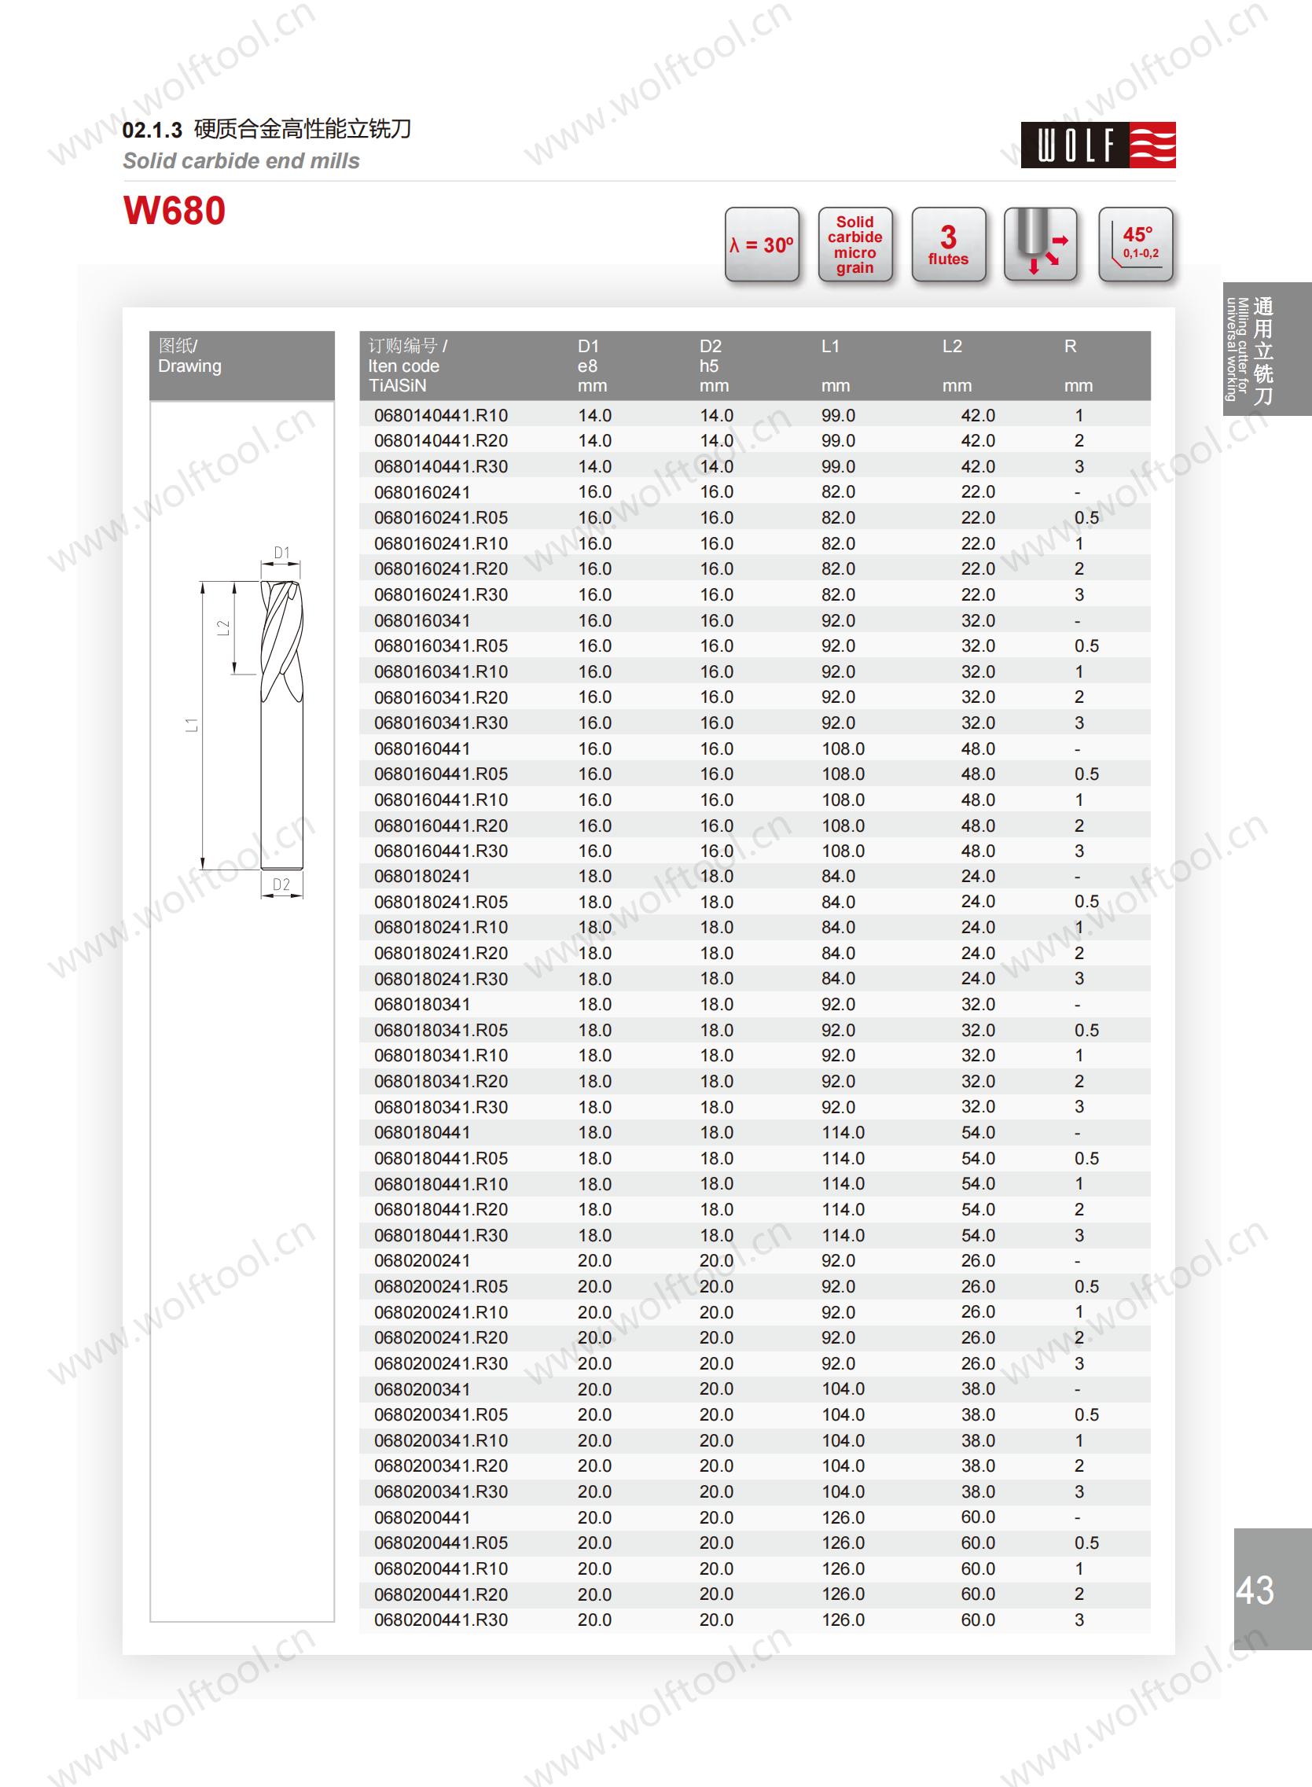Image resolution: width=1312 pixels, height=1787 pixels.
Task: Click the D2 h5 mm column header
Action: pos(714,366)
